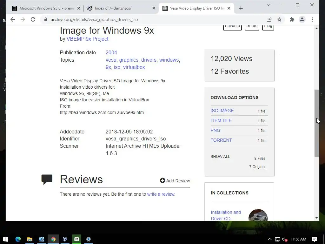Open Installation and Driver CD collection link
325x244 pixels.
point(226,215)
